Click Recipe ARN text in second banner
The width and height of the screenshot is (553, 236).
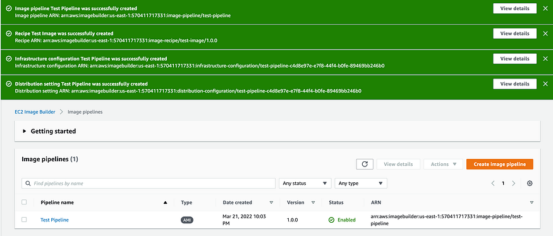pyautogui.click(x=116, y=40)
